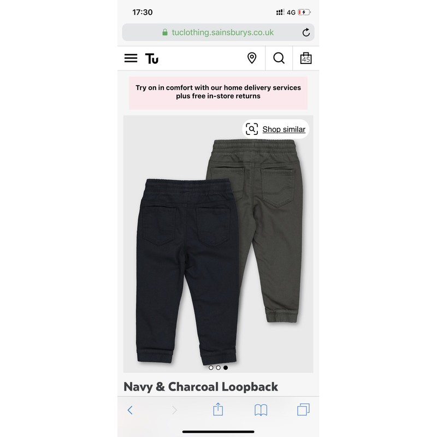Tap the tuclothing.sainsburys.co.uk address bar

point(218,32)
